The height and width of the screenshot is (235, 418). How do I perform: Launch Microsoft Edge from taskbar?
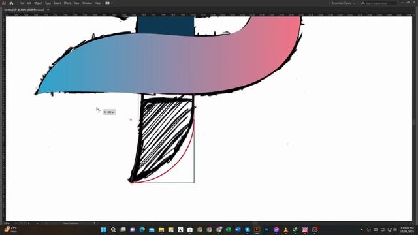pyautogui.click(x=142, y=230)
